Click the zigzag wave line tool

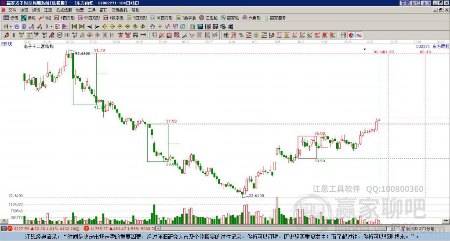(192, 35)
